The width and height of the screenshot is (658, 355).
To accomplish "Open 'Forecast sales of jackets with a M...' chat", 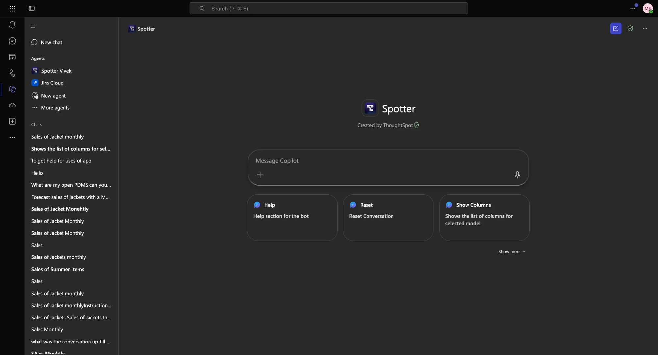I will point(70,197).
